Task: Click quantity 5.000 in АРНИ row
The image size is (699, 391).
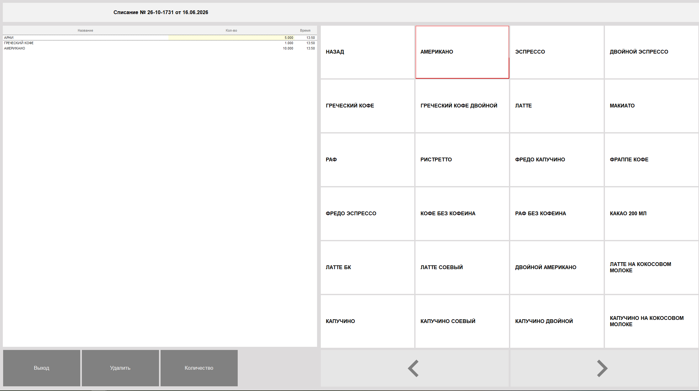Action: (289, 38)
